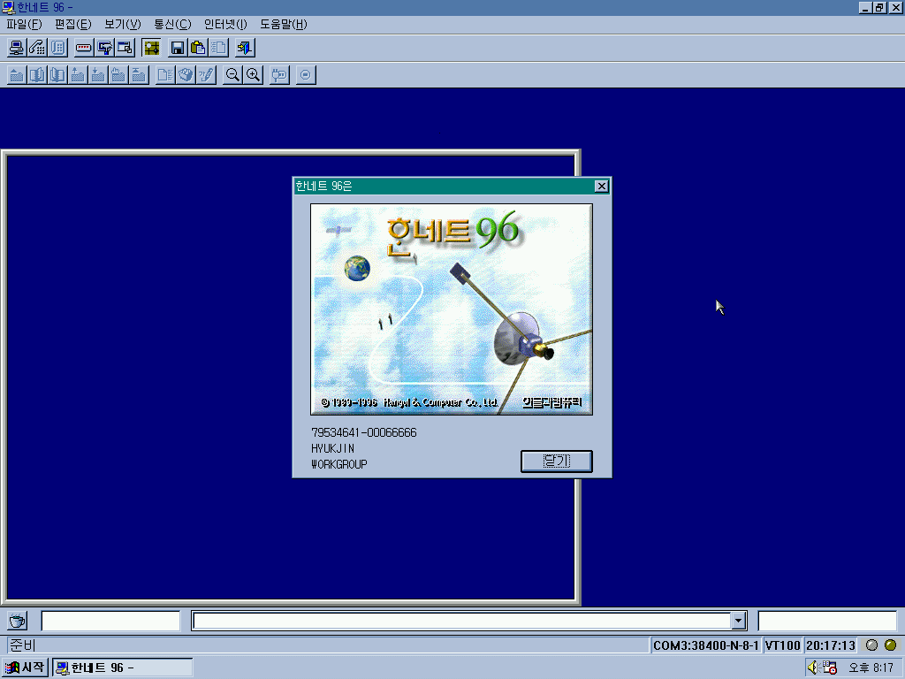Click the 오후 8:17 system clock

tap(871, 668)
